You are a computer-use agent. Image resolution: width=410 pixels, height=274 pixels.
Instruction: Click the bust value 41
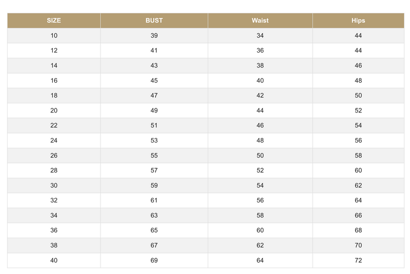pyautogui.click(x=154, y=51)
